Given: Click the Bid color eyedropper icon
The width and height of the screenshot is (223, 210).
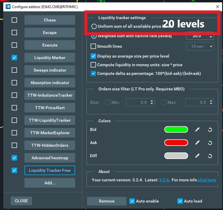Looking at the screenshot, I should click(x=197, y=130).
